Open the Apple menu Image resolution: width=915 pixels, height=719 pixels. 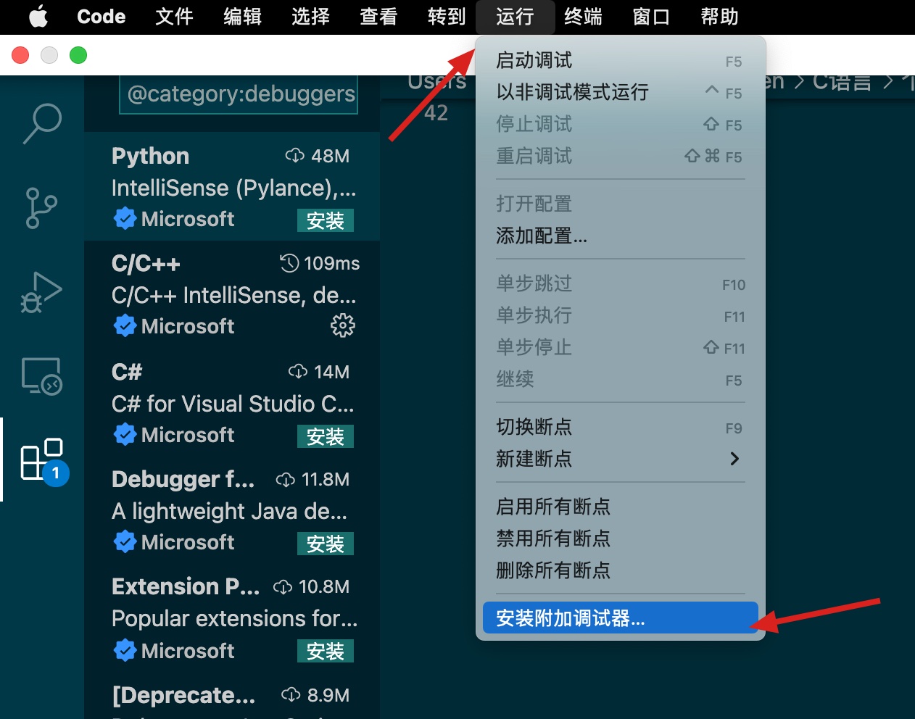(x=38, y=17)
